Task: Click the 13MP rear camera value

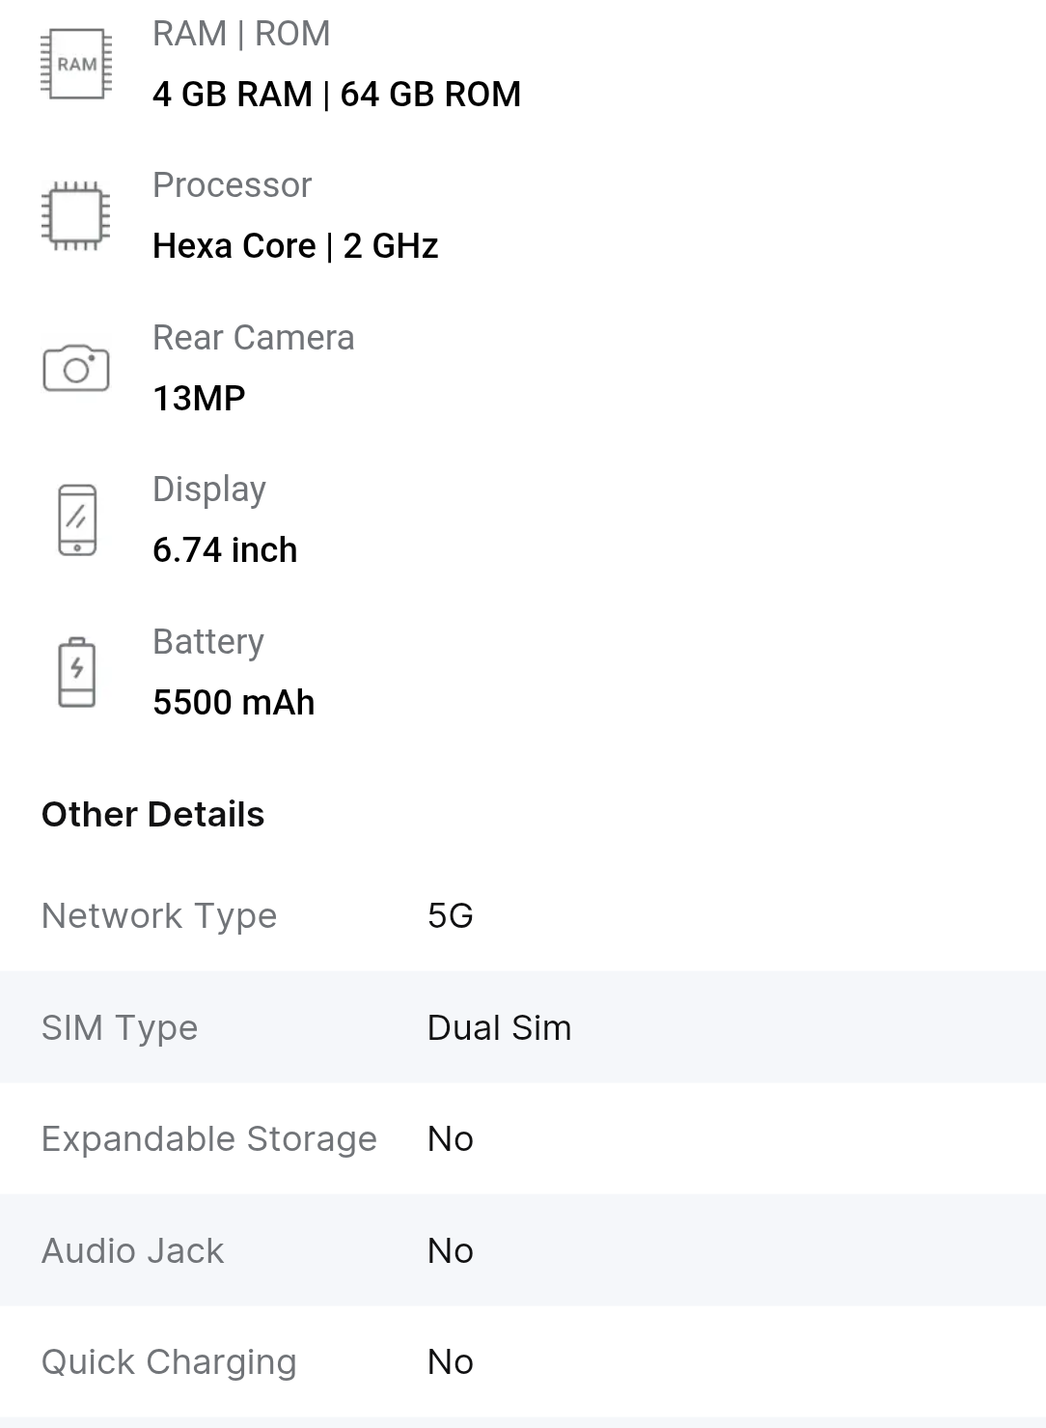Action: tap(199, 398)
